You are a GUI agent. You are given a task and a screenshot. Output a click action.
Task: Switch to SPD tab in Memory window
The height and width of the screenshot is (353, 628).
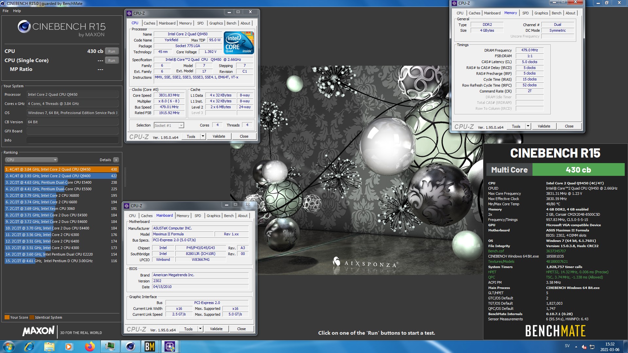pos(525,13)
